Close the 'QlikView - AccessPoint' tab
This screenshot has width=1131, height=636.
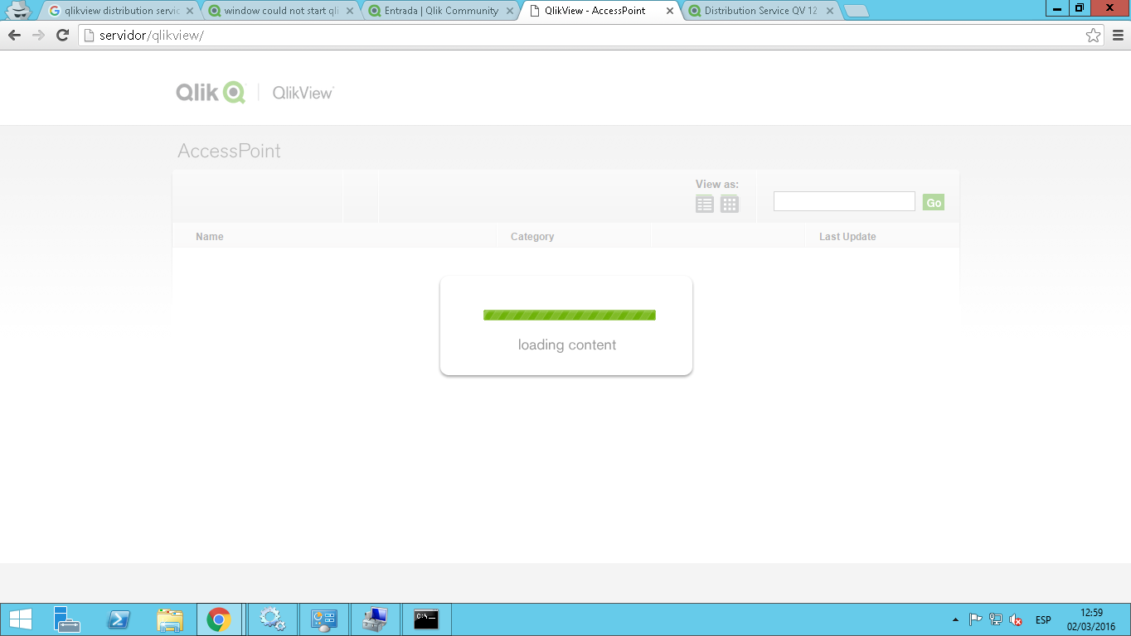pos(670,12)
